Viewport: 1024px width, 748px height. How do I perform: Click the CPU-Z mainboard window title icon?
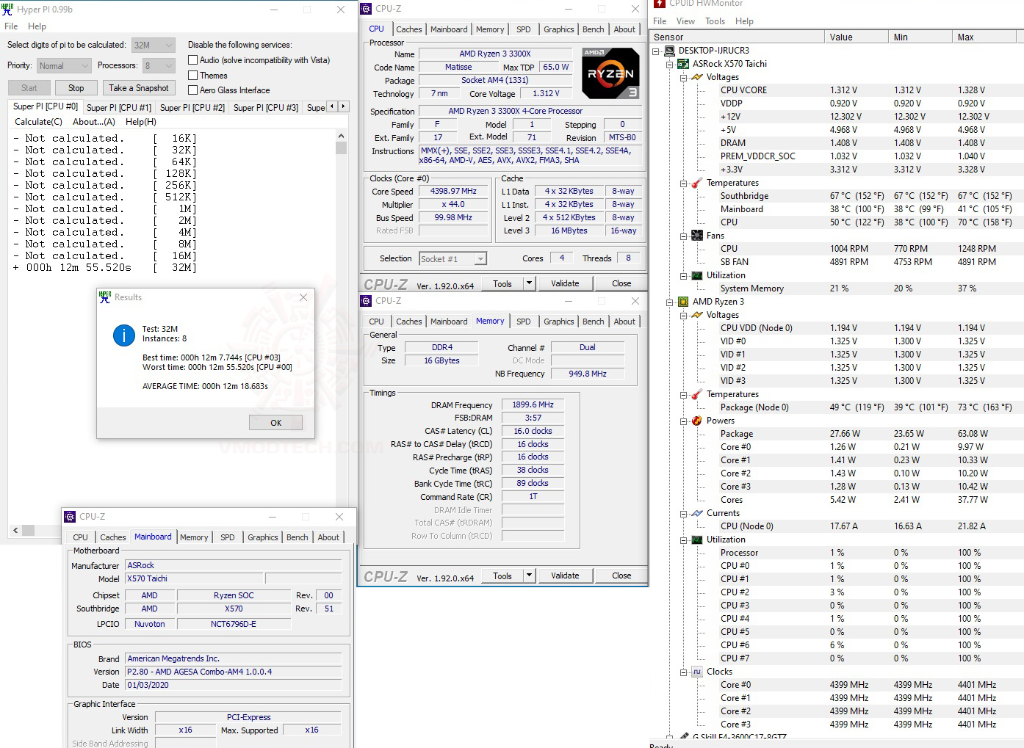point(70,517)
